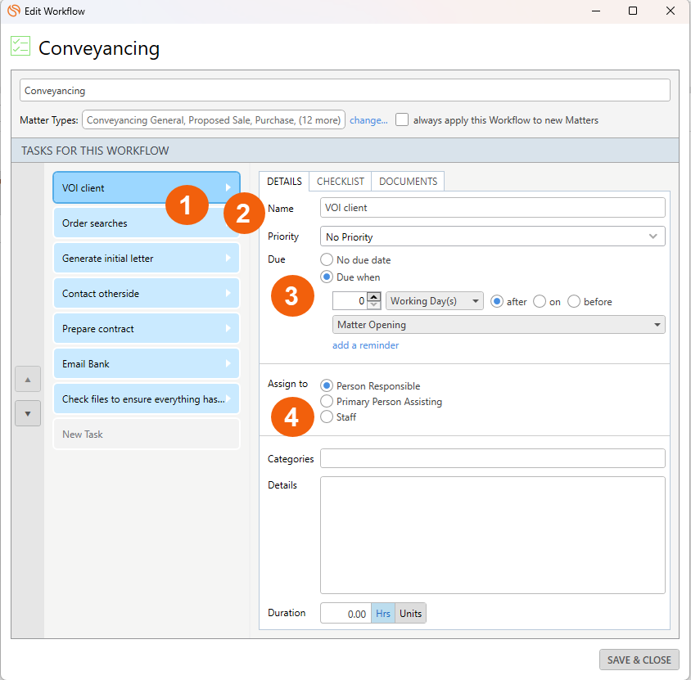Viewport: 691px width, 680px height.
Task: Click the arrow on Email Bank task
Action: [228, 364]
